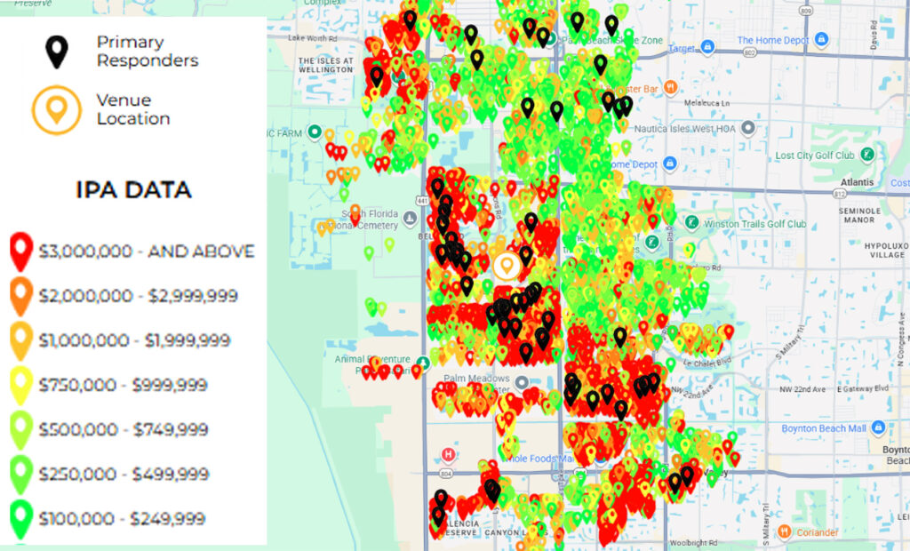Select the Nautica Isles West HOA marker
Image resolution: width=910 pixels, height=551 pixels.
tap(748, 129)
